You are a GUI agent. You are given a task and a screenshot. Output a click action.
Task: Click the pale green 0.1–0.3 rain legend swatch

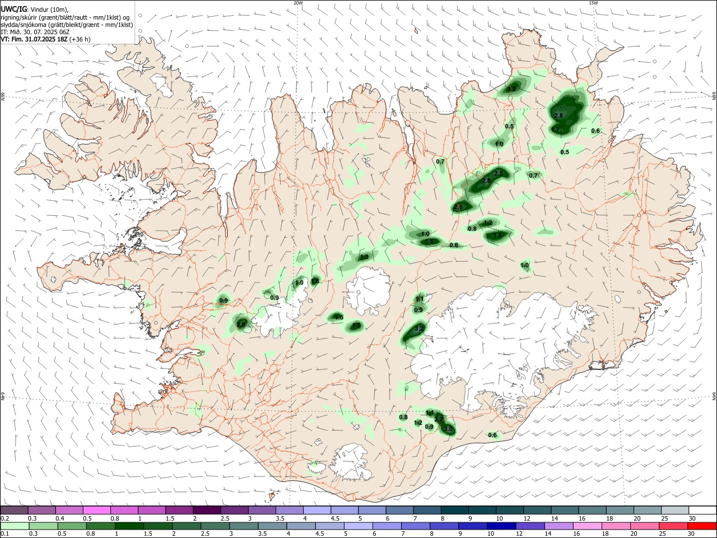click(x=14, y=526)
